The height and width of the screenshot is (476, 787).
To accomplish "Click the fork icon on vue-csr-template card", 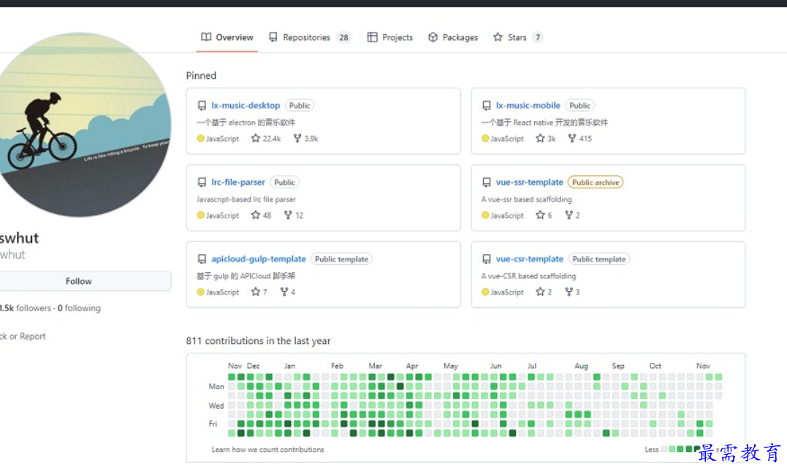I will click(569, 291).
